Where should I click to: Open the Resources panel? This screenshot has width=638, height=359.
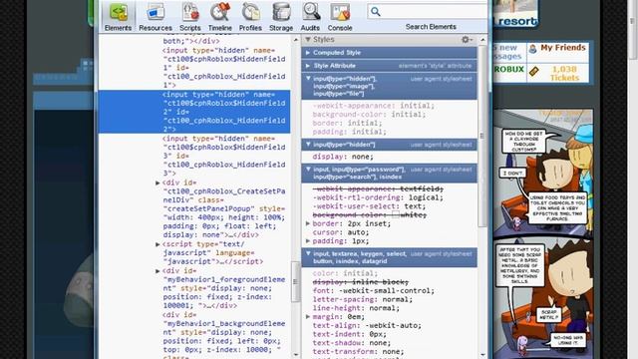(x=156, y=17)
